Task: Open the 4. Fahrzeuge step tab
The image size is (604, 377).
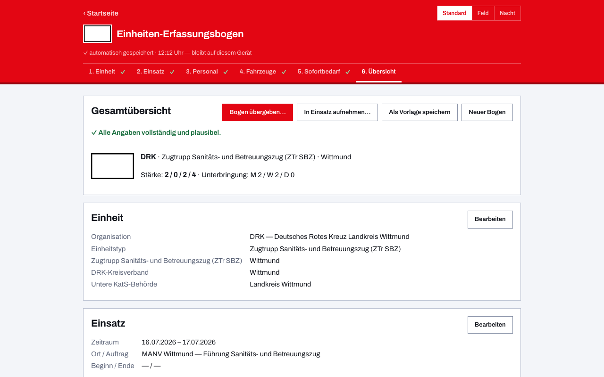Action: pos(263,72)
